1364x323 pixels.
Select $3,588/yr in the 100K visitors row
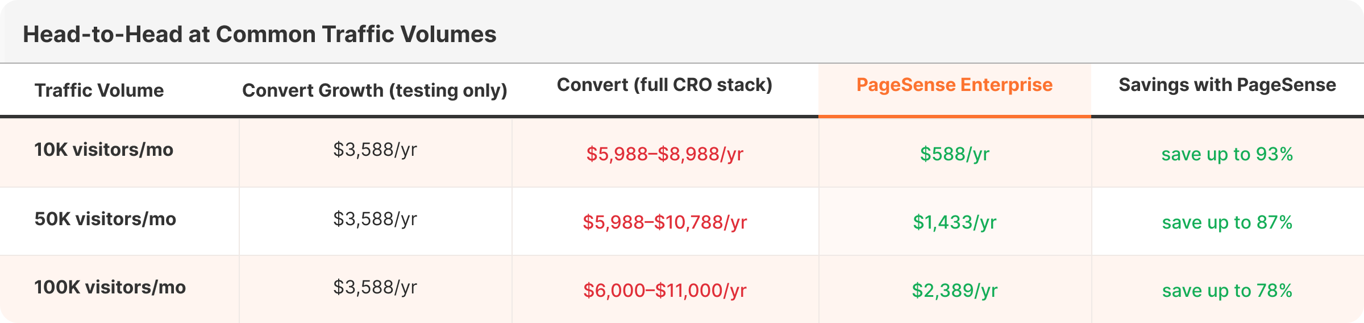375,287
